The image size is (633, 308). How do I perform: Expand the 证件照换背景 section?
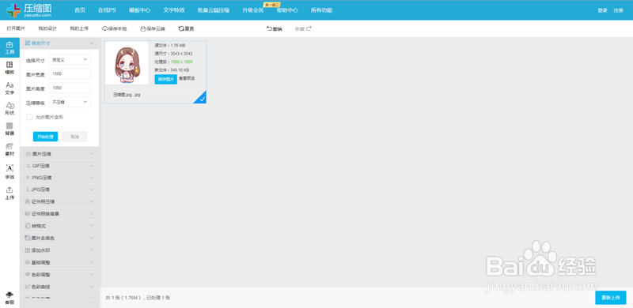59,213
